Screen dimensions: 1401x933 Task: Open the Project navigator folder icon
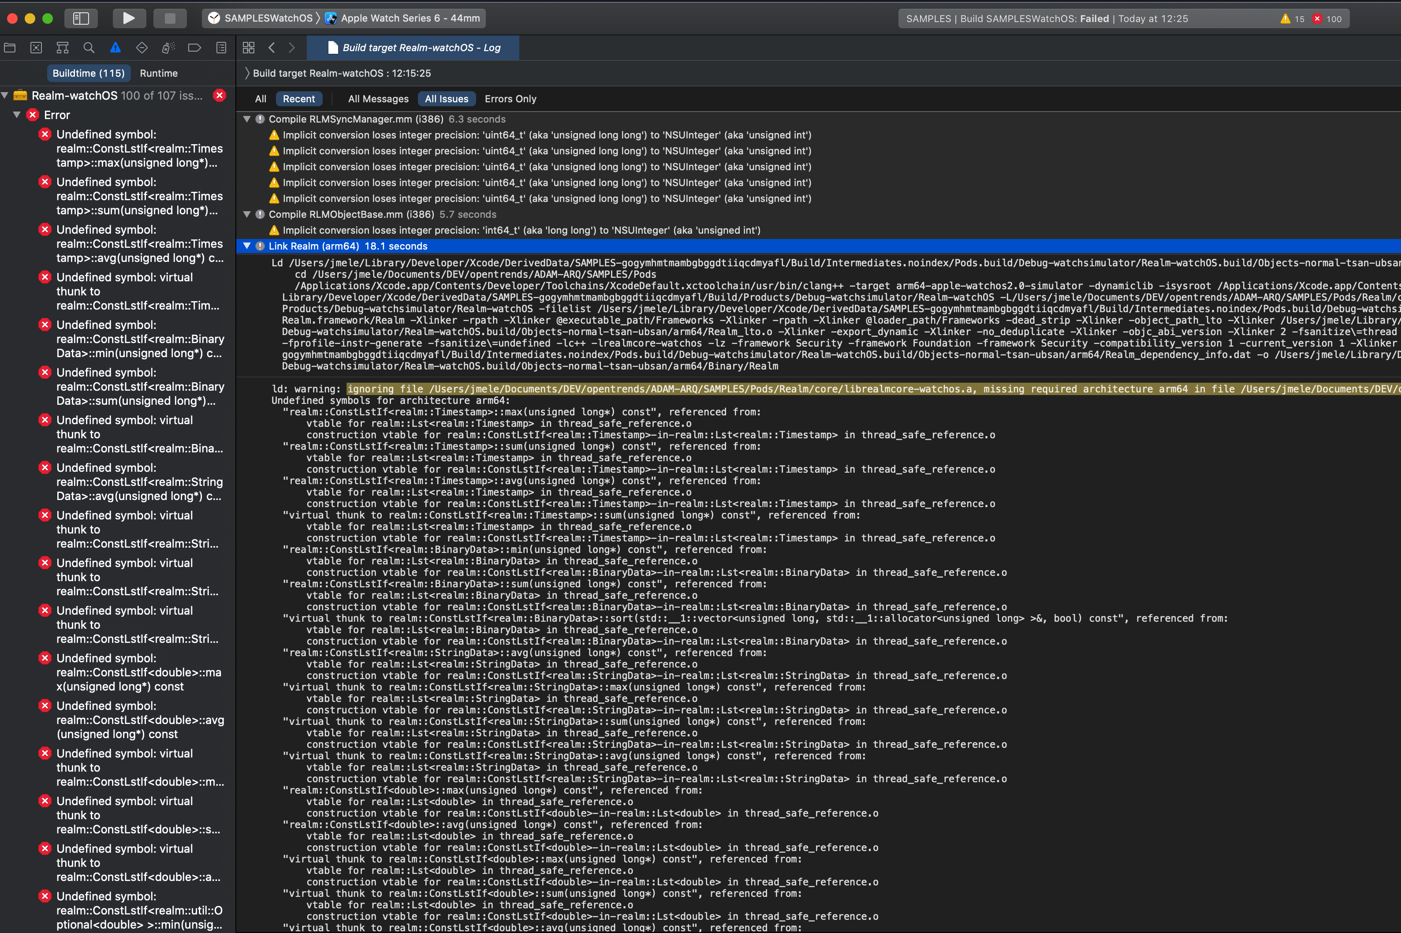coord(10,48)
